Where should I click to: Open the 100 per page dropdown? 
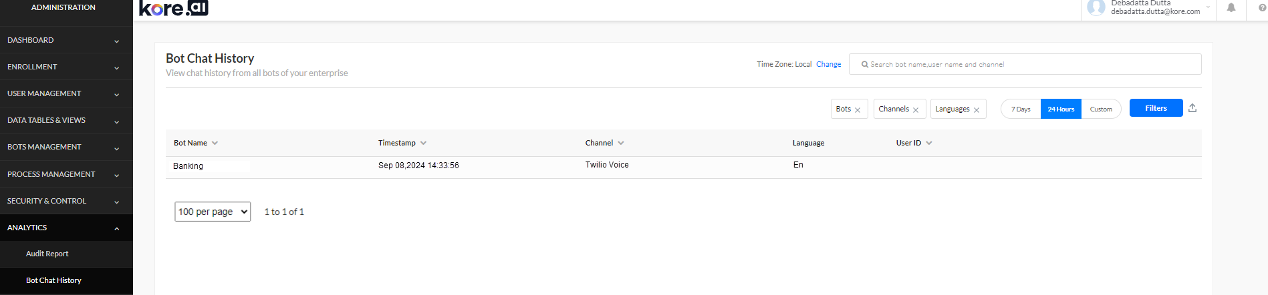pos(213,212)
